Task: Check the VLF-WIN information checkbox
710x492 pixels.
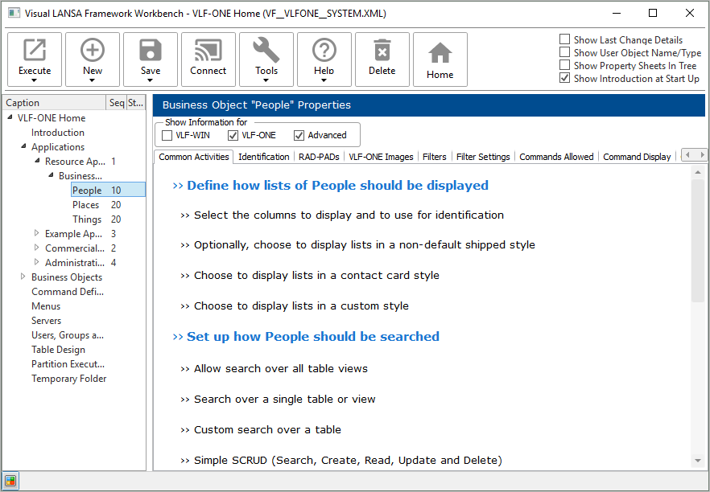Action: [x=167, y=135]
